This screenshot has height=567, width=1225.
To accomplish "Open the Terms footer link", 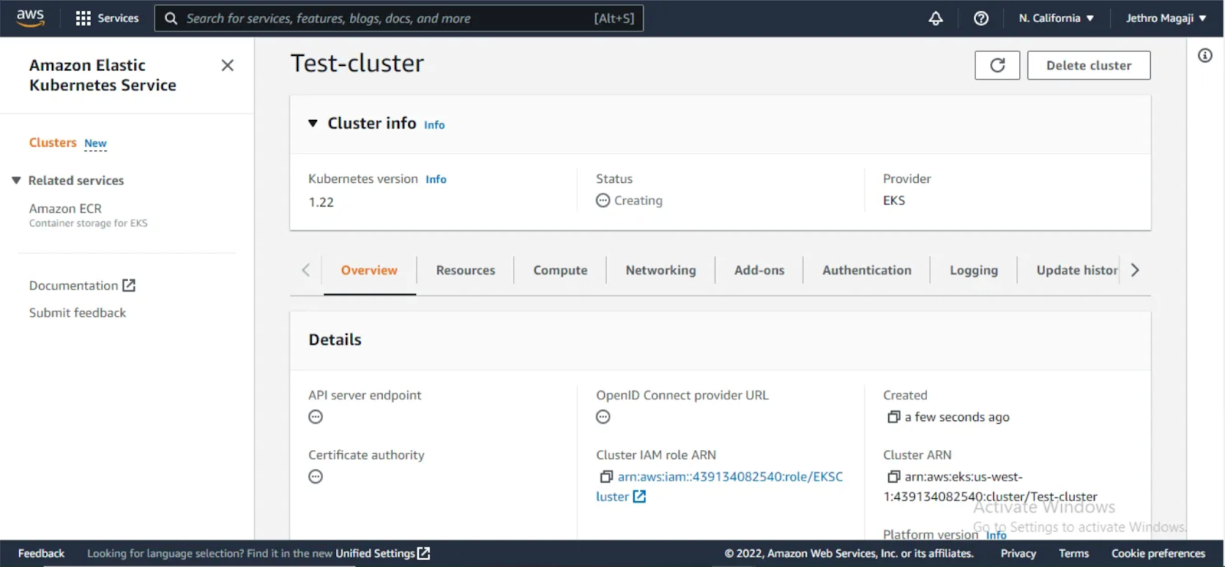I will (1073, 553).
